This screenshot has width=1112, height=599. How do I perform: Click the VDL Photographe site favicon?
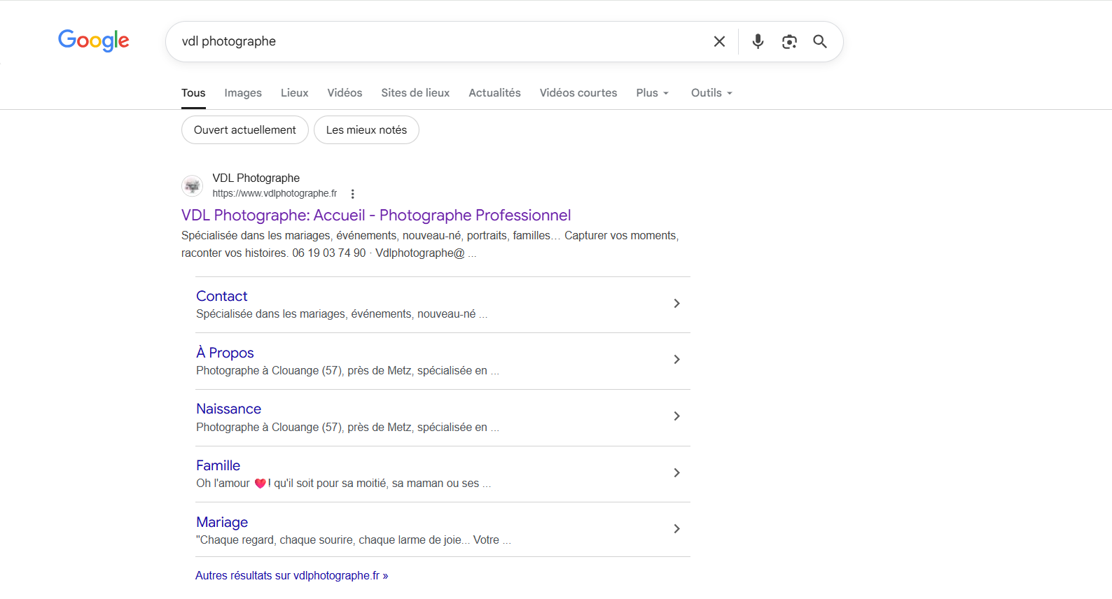pos(193,186)
